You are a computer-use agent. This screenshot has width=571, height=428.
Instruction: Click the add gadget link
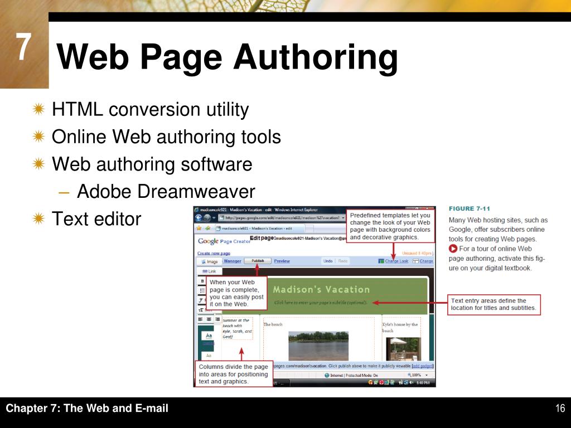coord(423,366)
